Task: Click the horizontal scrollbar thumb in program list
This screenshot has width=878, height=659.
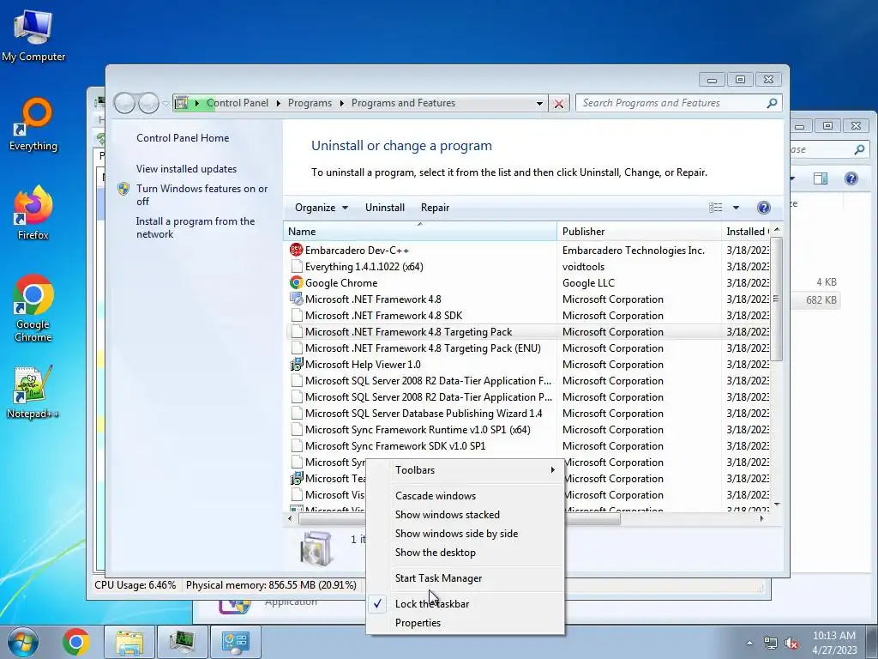Action: pyautogui.click(x=460, y=518)
